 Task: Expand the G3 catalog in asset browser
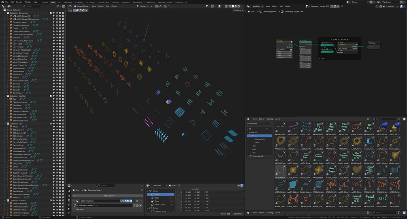coord(252,149)
